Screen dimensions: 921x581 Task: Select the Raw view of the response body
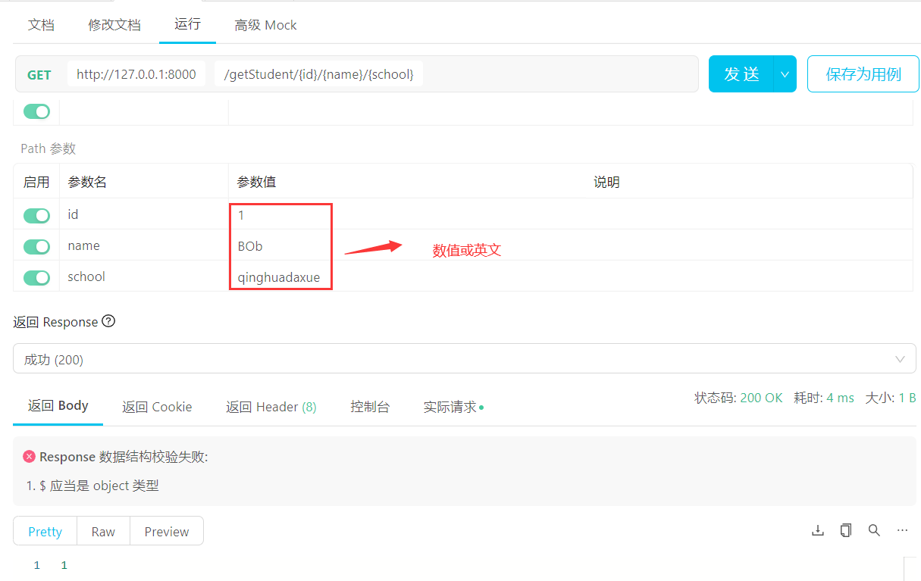(x=103, y=531)
